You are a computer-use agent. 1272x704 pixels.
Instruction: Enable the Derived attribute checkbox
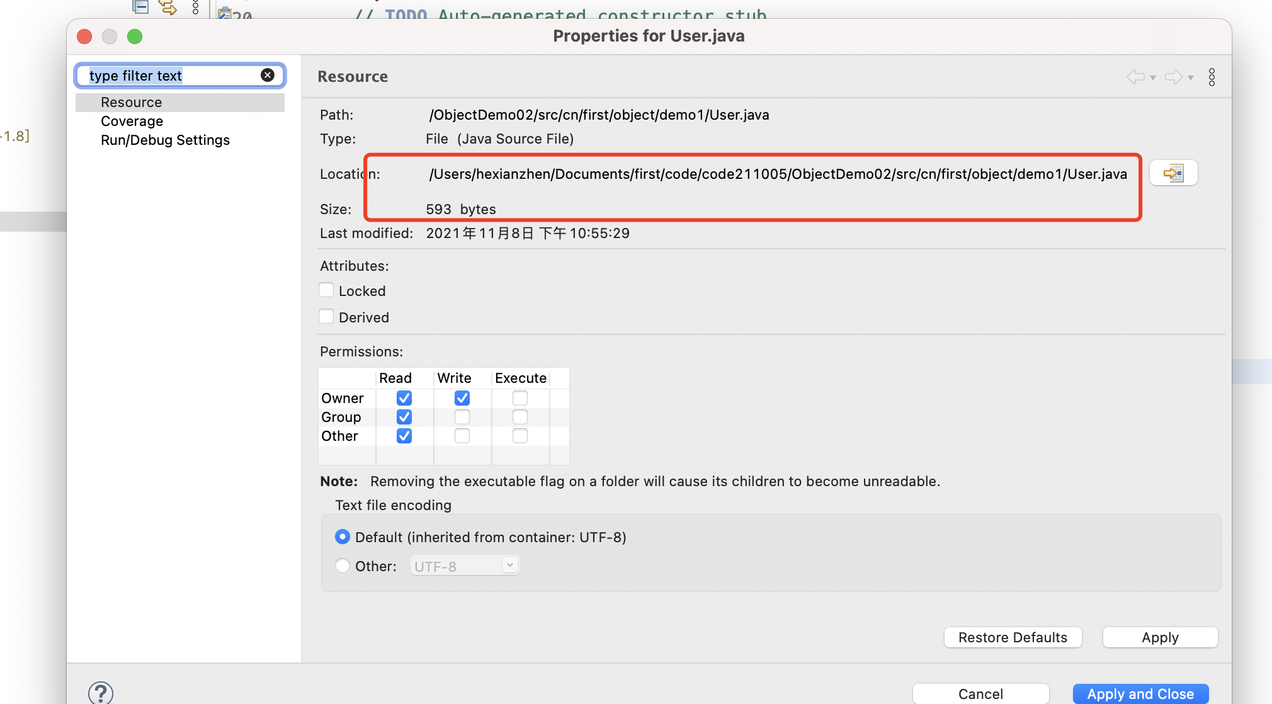click(x=326, y=317)
